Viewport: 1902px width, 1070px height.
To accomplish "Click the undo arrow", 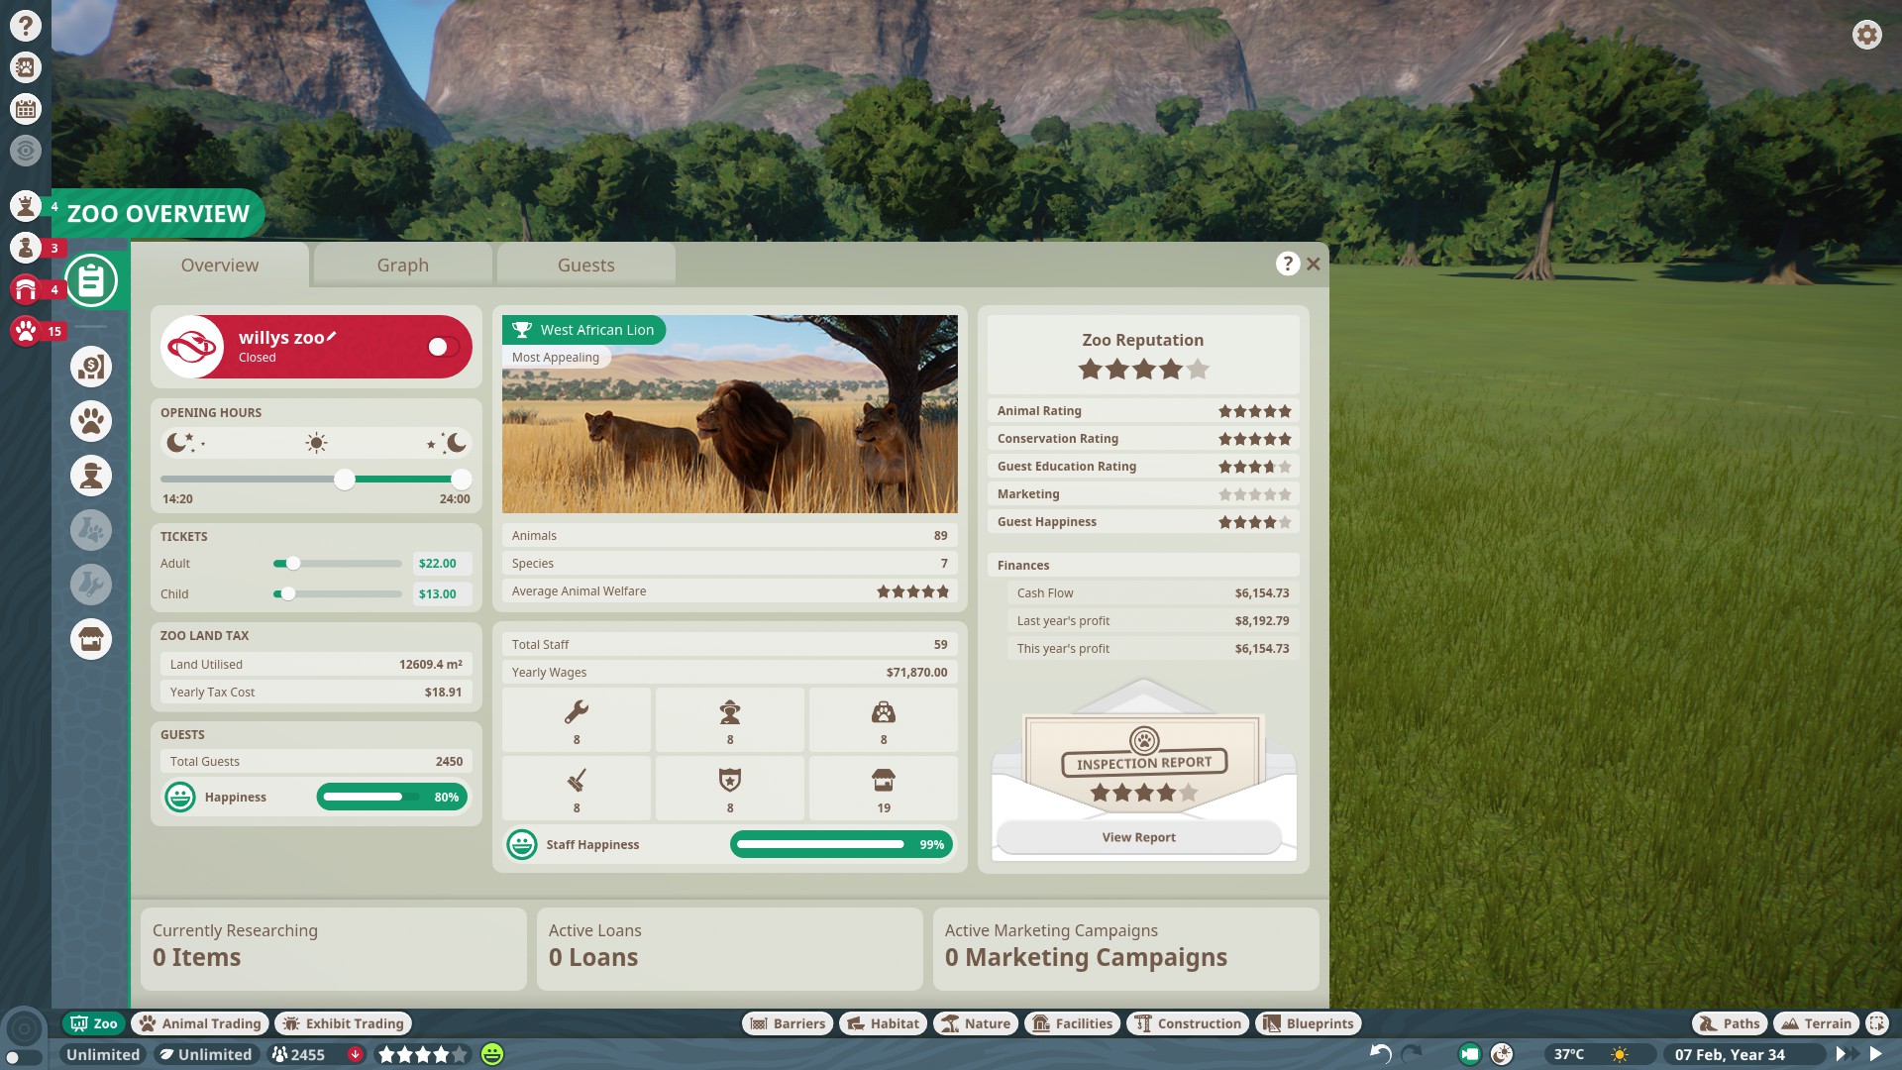I will pos(1381,1054).
